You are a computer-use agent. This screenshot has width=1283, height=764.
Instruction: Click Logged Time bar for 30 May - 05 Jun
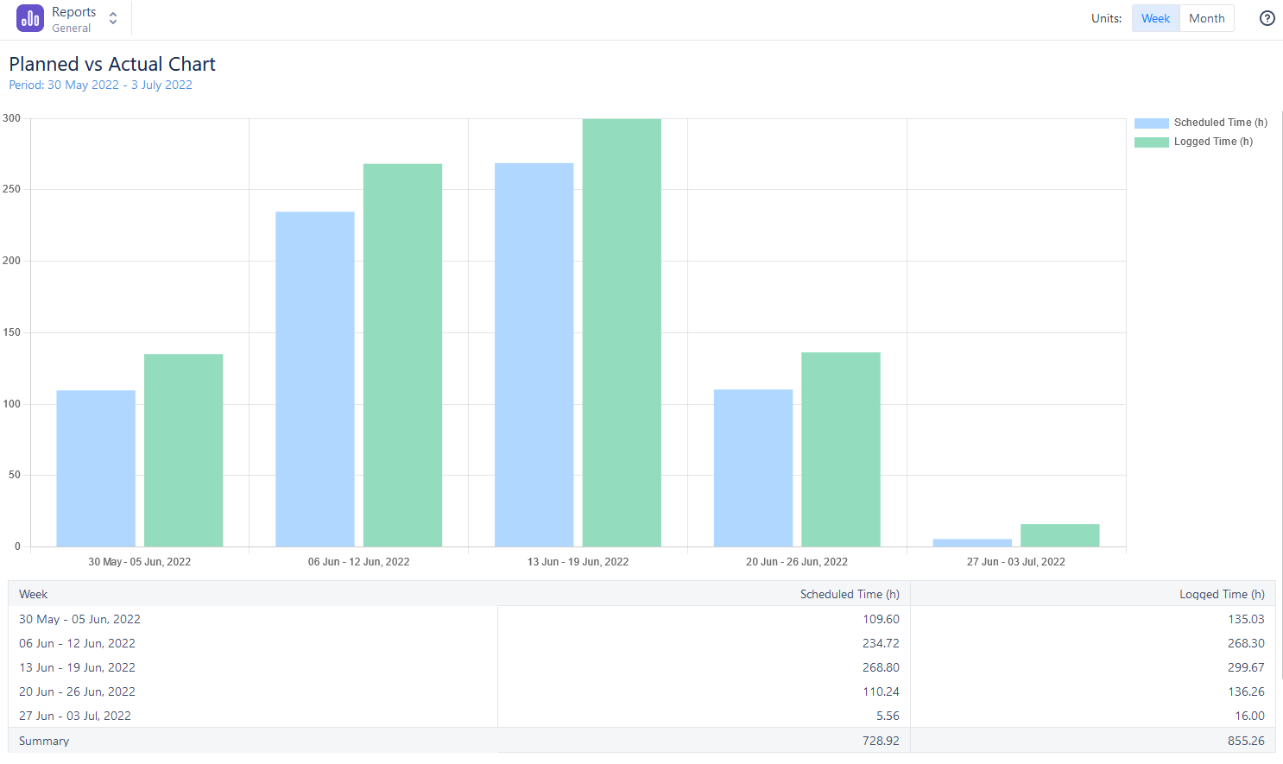[x=184, y=451]
